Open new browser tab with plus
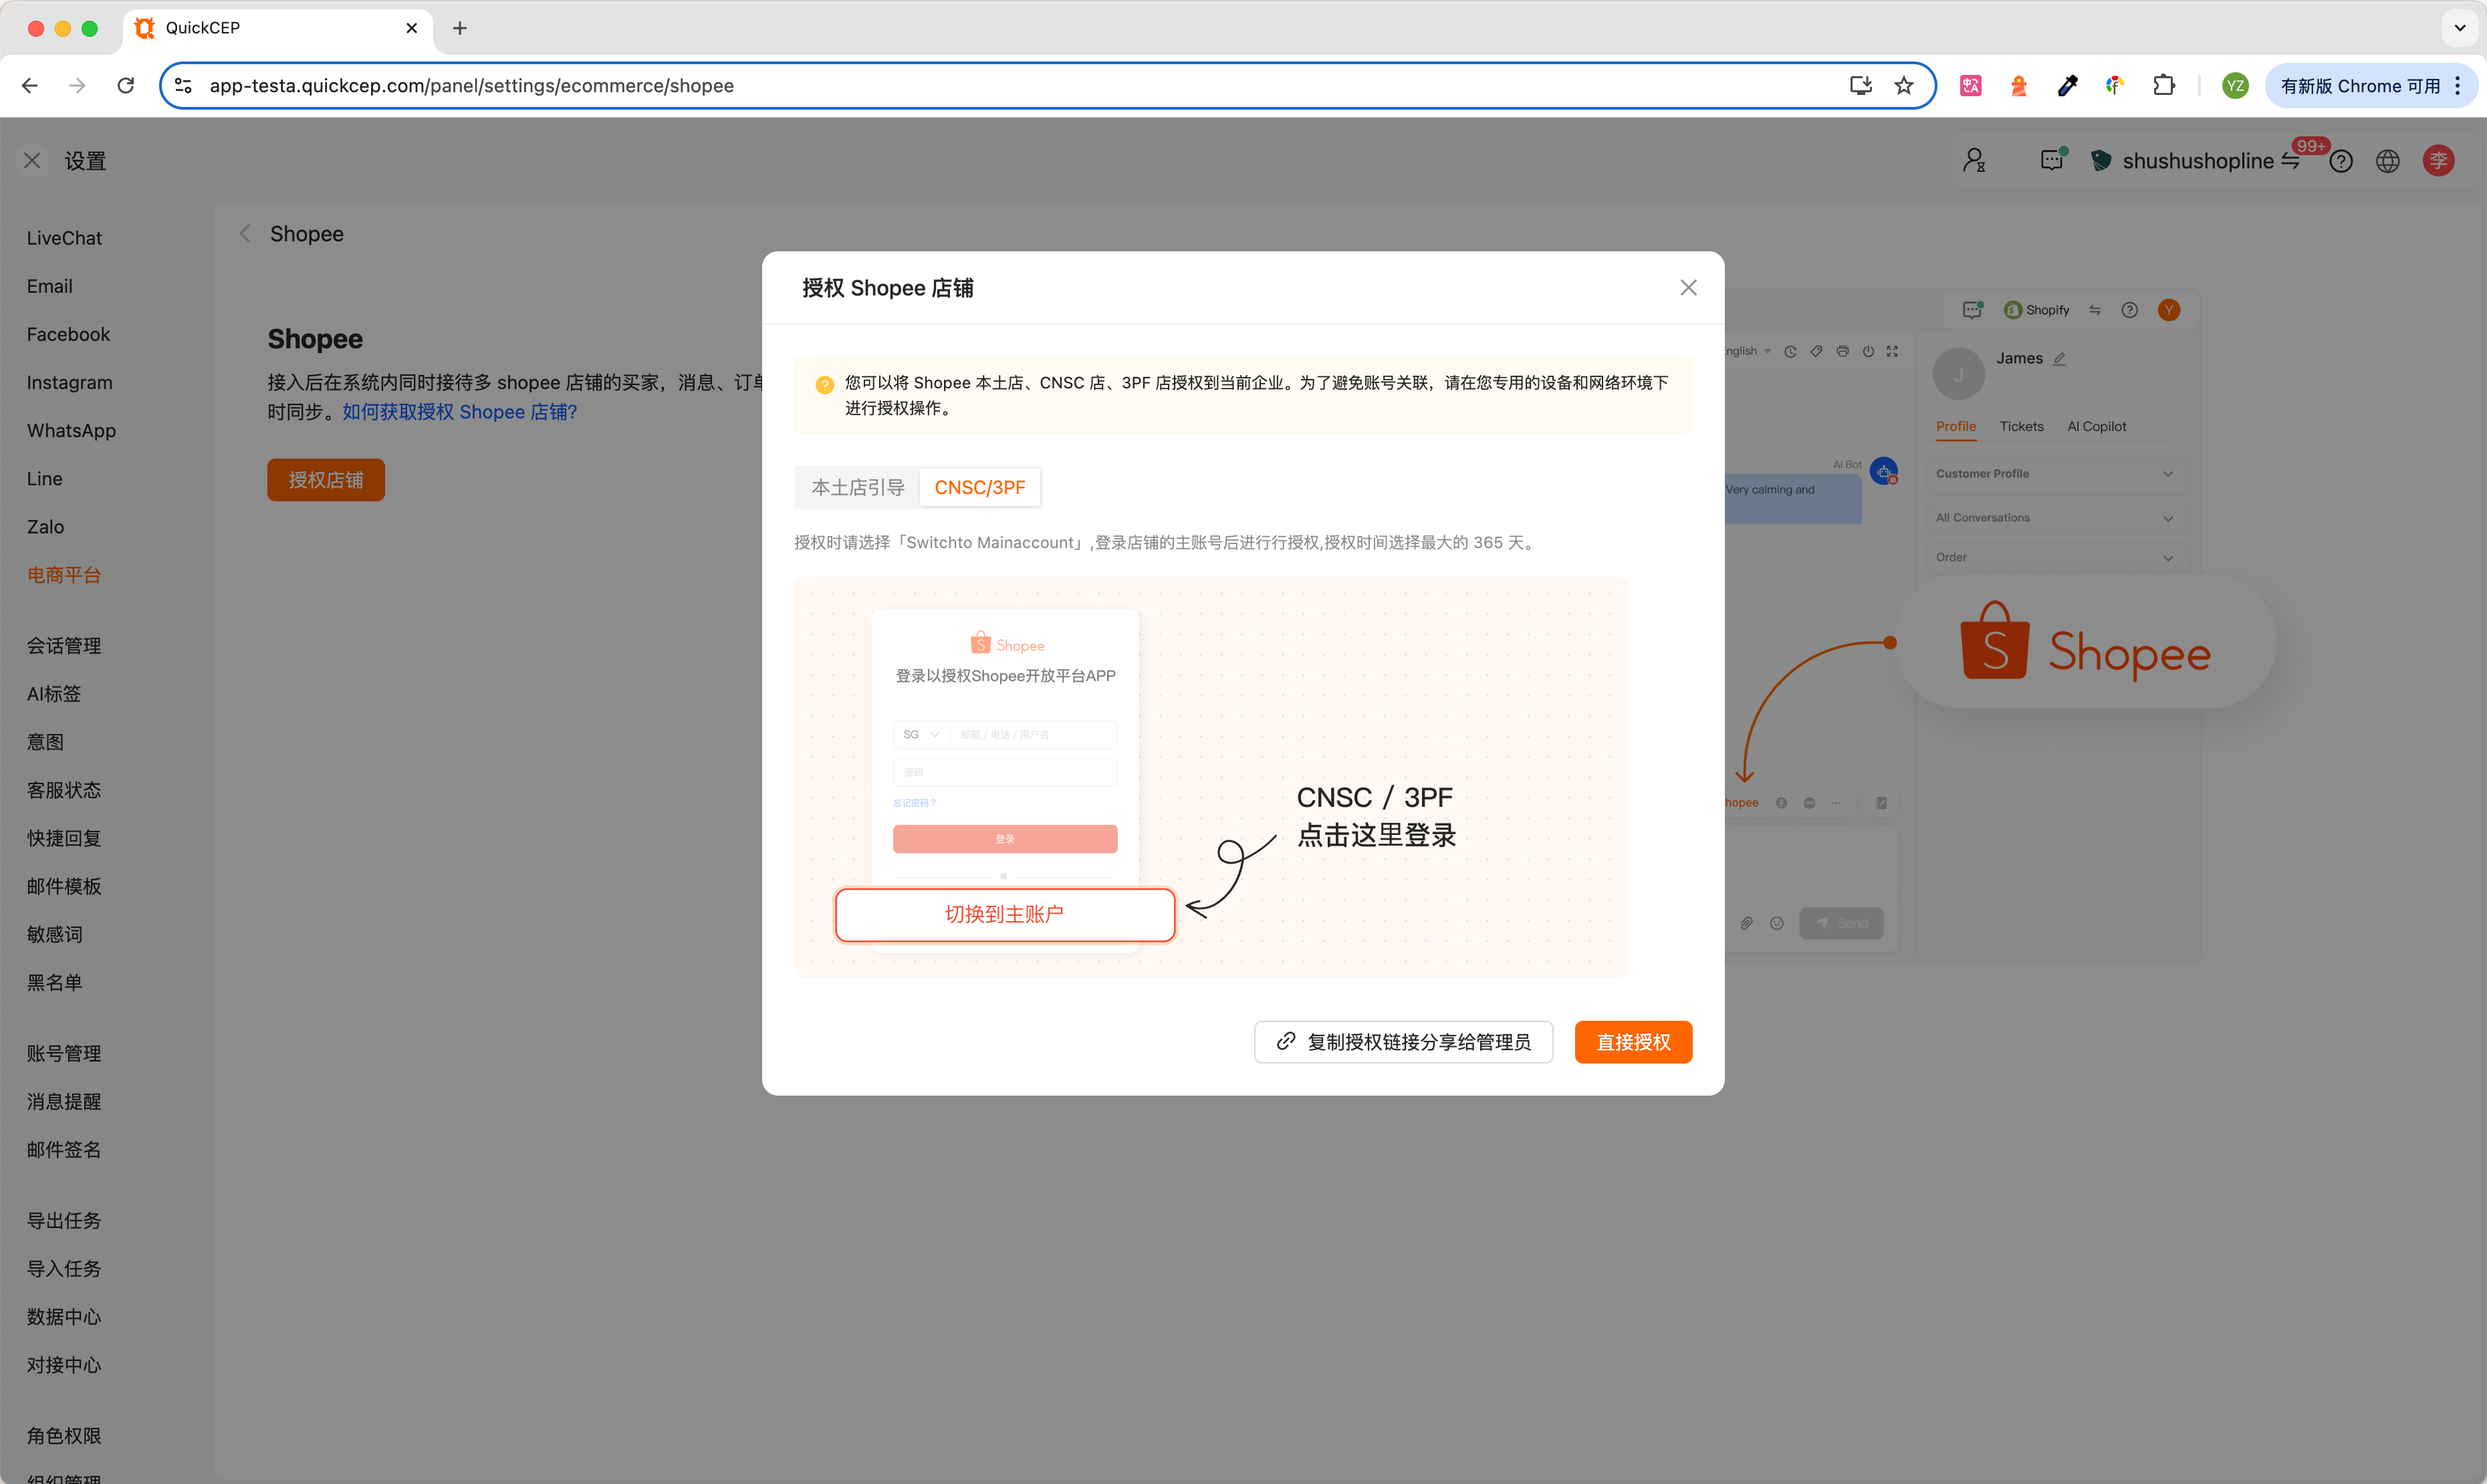Image resolution: width=2487 pixels, height=1484 pixels. pyautogui.click(x=460, y=28)
